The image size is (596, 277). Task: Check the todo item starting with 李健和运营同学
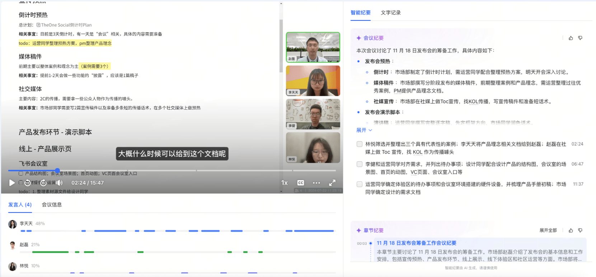click(359, 164)
